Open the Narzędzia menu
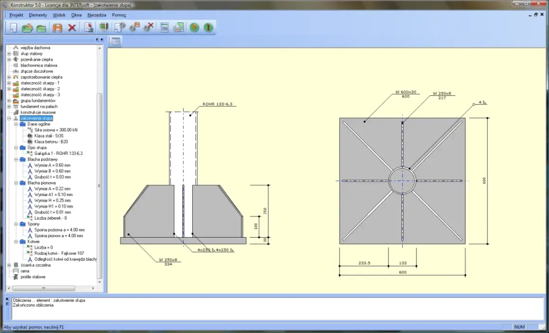The width and height of the screenshot is (549, 333). (x=97, y=15)
